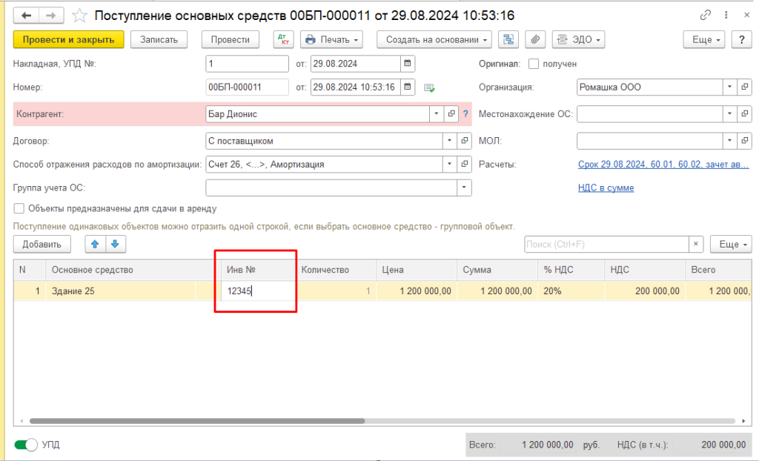Expand the Контрагент dropdown list
Viewport: 759px width, 461px height.
click(435, 114)
